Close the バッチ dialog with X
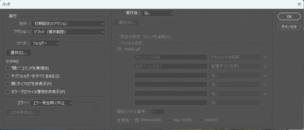The width and height of the screenshot is (304, 130). (299, 4)
